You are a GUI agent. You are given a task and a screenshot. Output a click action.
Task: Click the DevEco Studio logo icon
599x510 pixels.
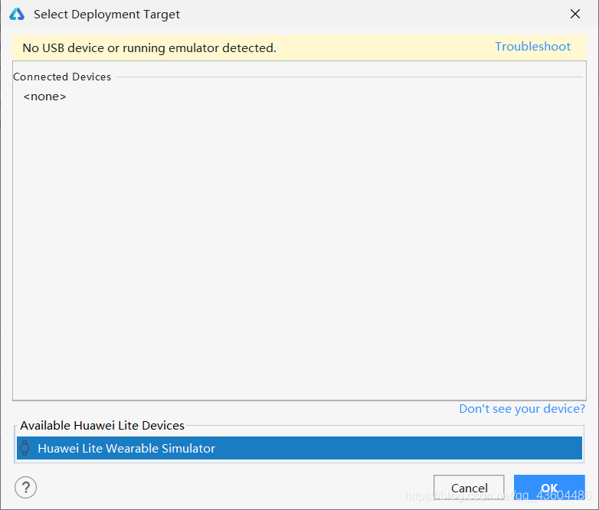pyautogui.click(x=17, y=14)
